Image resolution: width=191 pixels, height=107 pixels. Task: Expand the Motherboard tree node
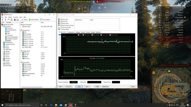coord(2,43)
